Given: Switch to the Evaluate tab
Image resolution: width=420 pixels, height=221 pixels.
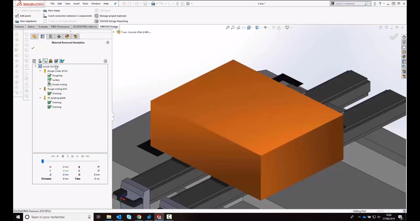Looking at the screenshot, I should coord(43,27).
